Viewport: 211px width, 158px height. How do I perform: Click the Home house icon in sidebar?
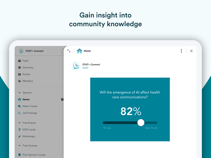20,99
